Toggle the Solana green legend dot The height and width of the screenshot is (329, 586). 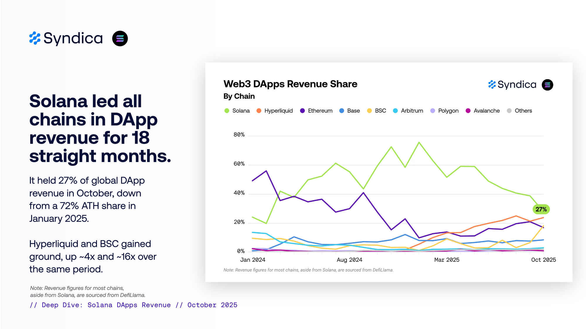point(227,111)
